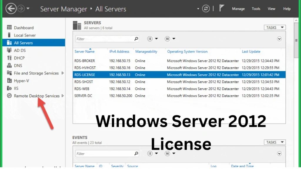The height and width of the screenshot is (169, 301).
Task: Open the Manage menu
Action: coord(238,9)
